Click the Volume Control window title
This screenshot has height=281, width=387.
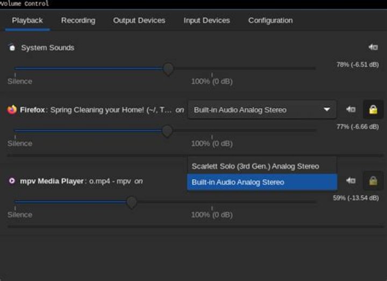[24, 3]
